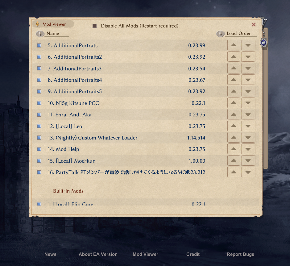Image resolution: width=290 pixels, height=266 pixels.
Task: Move Mod Help down in load order
Action: tap(248, 149)
